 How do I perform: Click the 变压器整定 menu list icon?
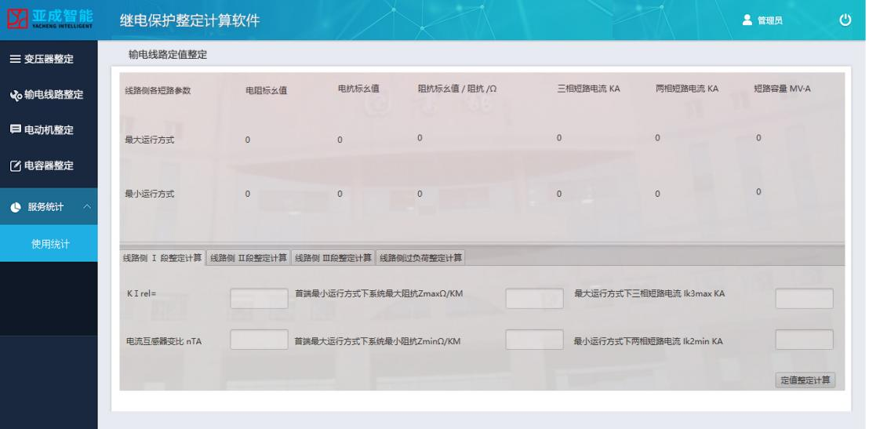pos(15,59)
